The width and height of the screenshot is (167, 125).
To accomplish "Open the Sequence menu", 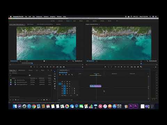I will [39, 17].
